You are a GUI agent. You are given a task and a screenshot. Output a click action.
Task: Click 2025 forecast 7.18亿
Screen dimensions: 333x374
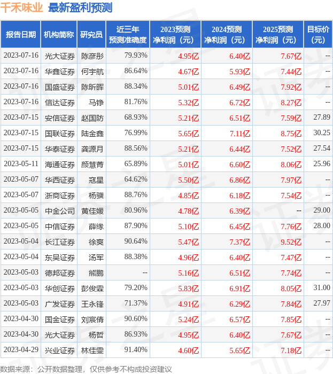pos(291,350)
